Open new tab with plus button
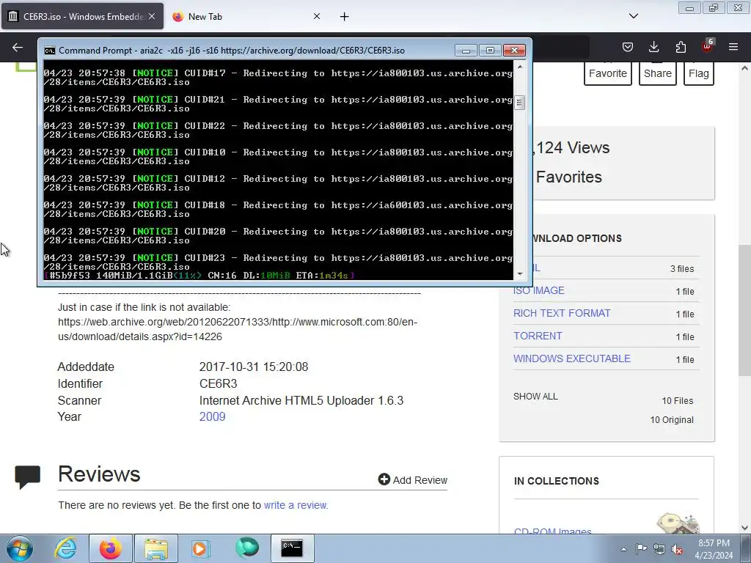 [345, 17]
